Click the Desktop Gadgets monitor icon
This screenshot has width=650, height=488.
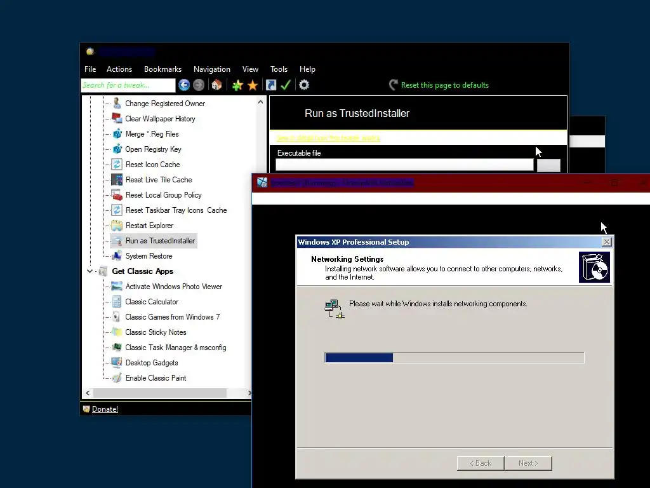click(117, 363)
